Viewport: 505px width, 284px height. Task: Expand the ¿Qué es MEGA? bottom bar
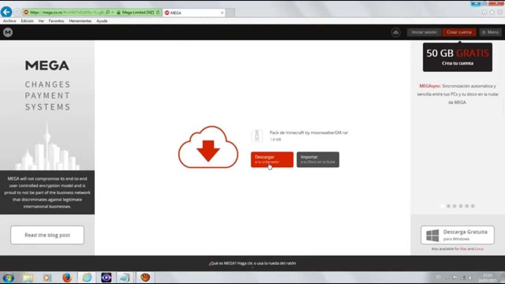[x=252, y=263]
